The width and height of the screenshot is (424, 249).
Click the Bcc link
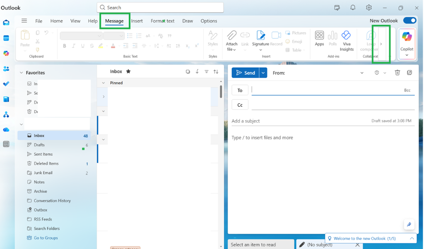[407, 90]
